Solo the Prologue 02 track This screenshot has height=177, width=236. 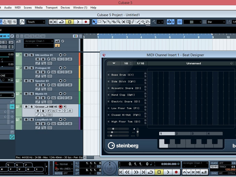tap(31, 68)
